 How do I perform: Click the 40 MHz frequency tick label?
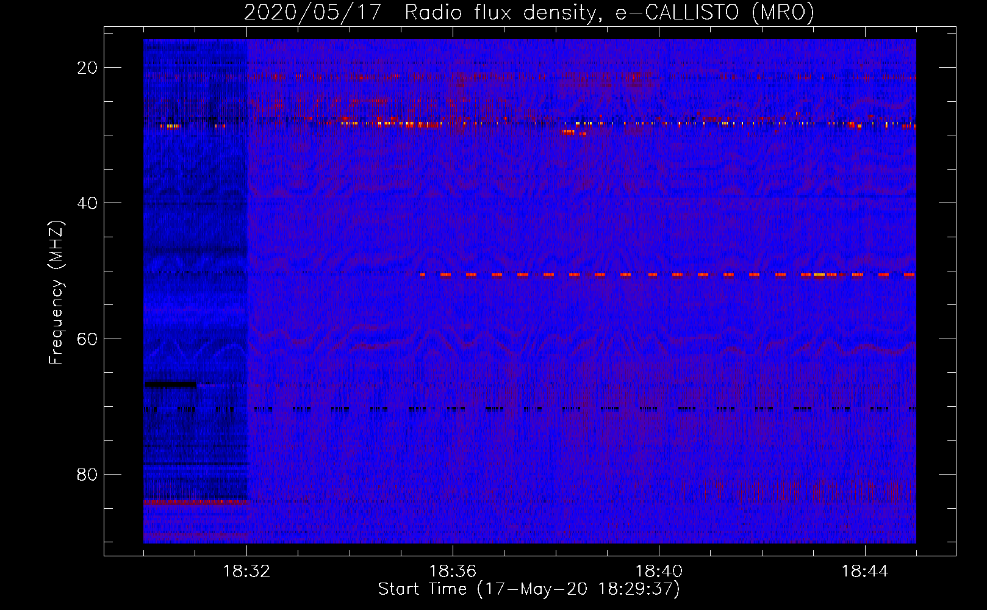[87, 203]
